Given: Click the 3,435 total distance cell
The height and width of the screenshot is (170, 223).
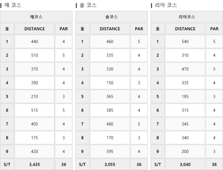Looking at the screenshot, I should tap(35, 164).
